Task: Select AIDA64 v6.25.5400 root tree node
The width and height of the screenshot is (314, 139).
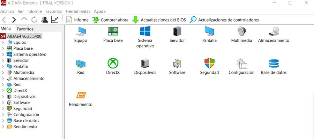Action: tap(21, 36)
